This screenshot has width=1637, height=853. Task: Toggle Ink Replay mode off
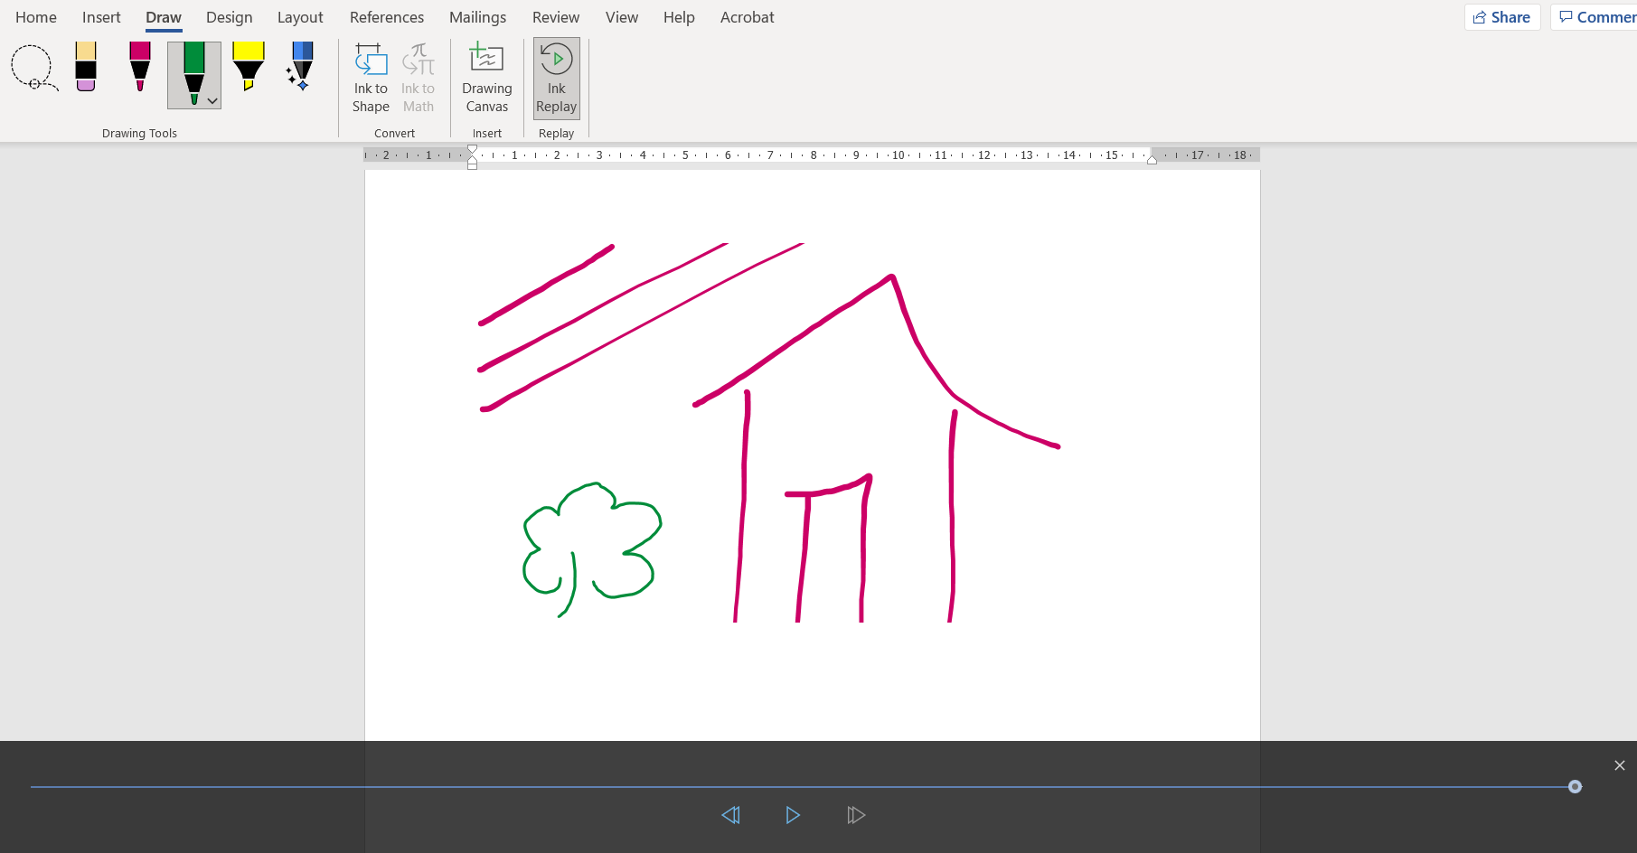point(556,77)
